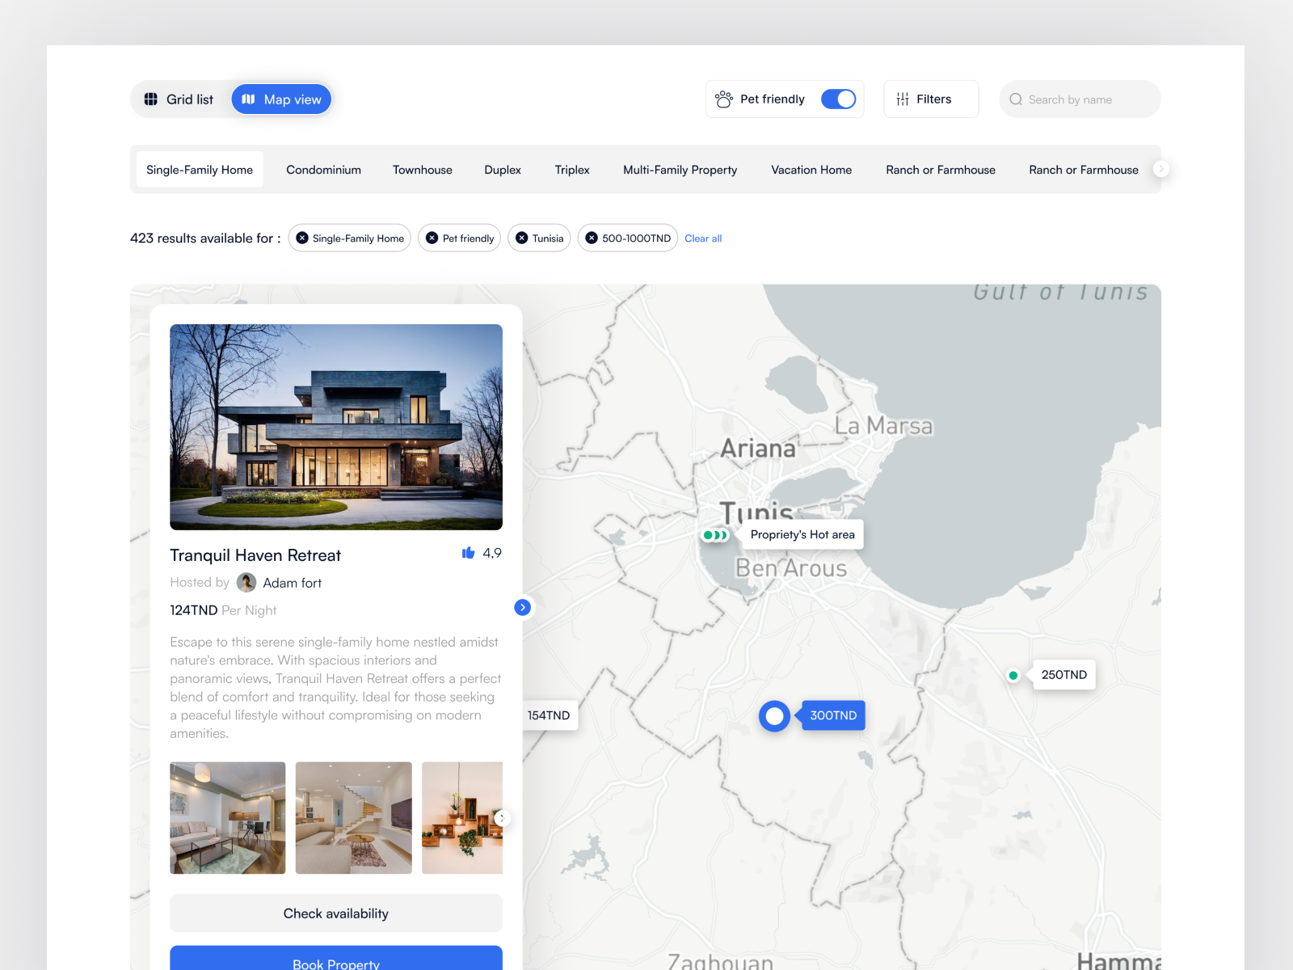Show more photos with the thumbnail chevron
Screen dimensions: 1293x970
pos(502,818)
